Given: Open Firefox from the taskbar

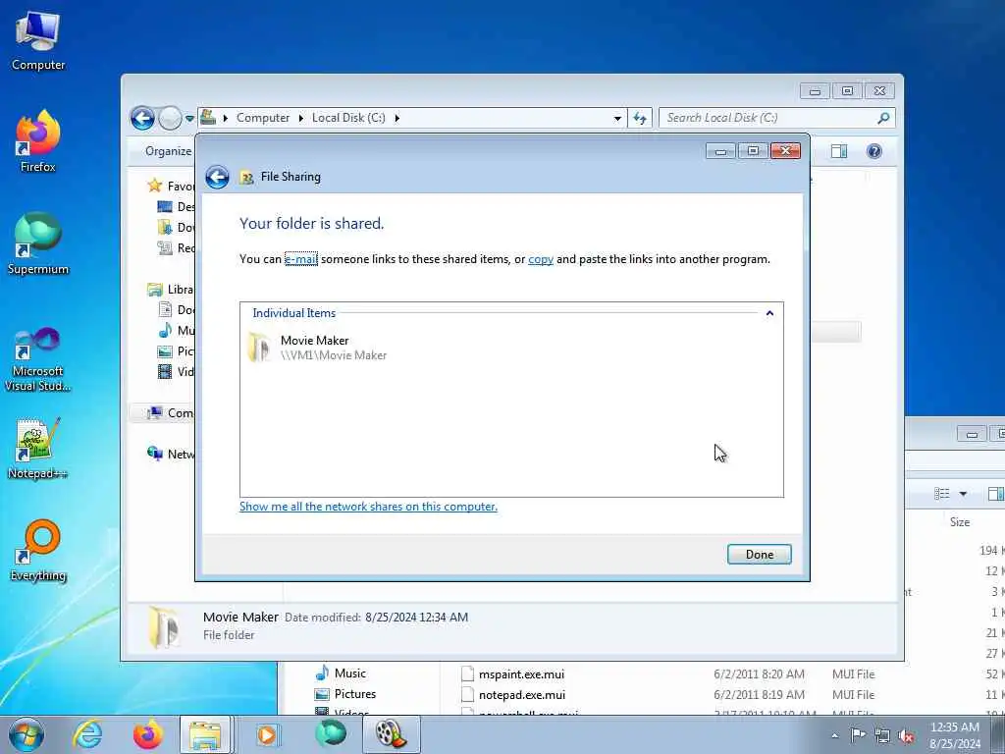Looking at the screenshot, I should pyautogui.click(x=148, y=734).
